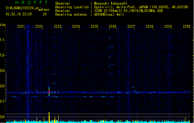The width and height of the screenshot is (194, 123).
Task: Click the 2228 time axis marker
Action: [x=150, y=26]
